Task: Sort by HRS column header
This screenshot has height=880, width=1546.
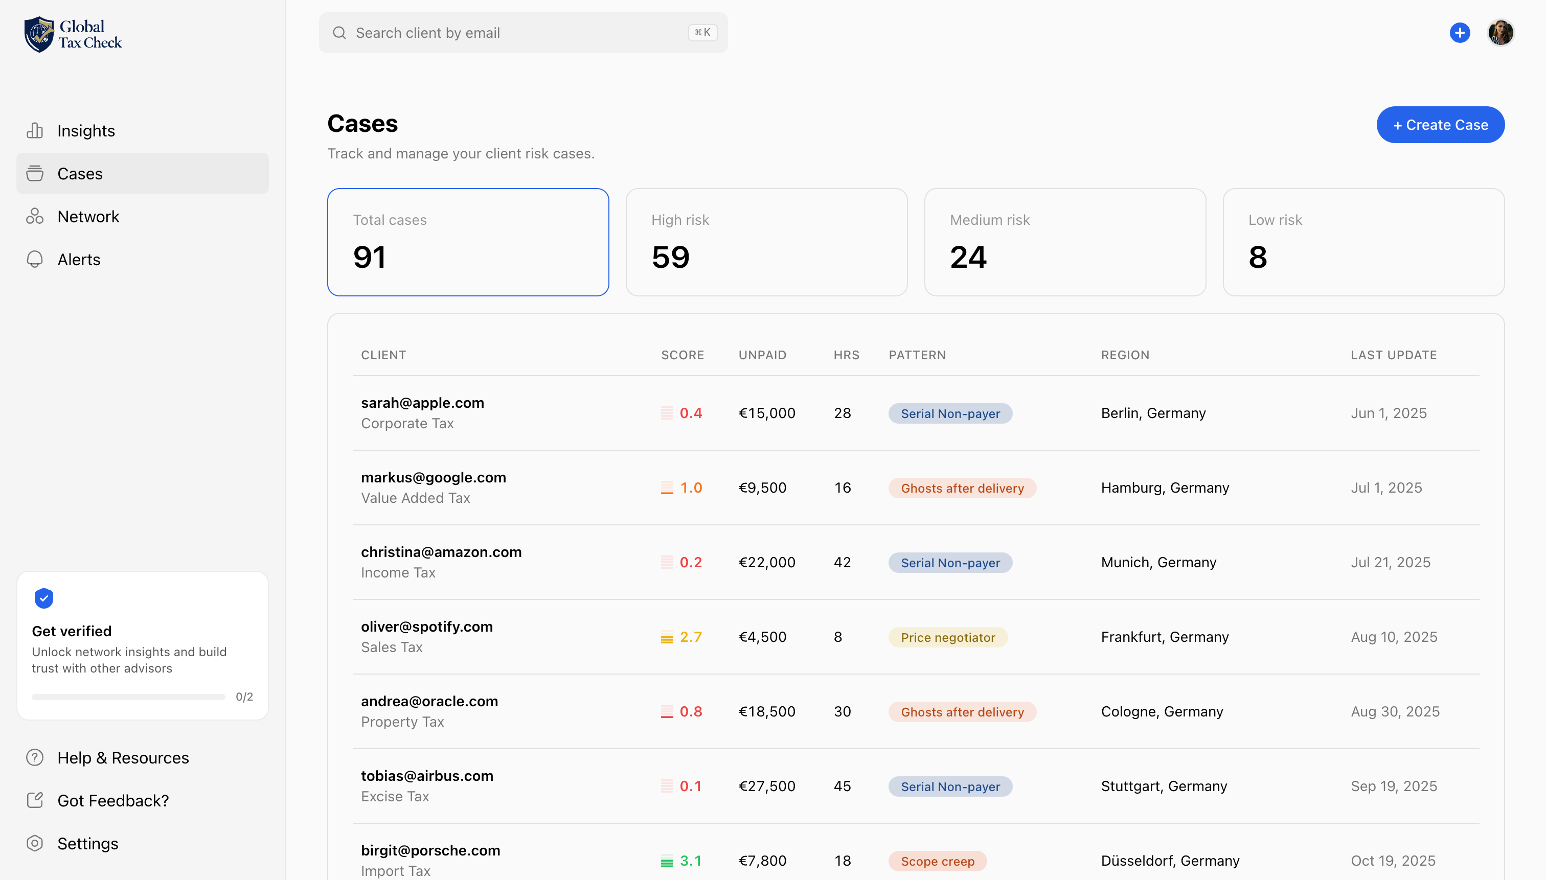Action: [847, 355]
